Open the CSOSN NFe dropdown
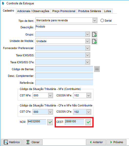Screen dimensions: 129x146 click(88, 95)
